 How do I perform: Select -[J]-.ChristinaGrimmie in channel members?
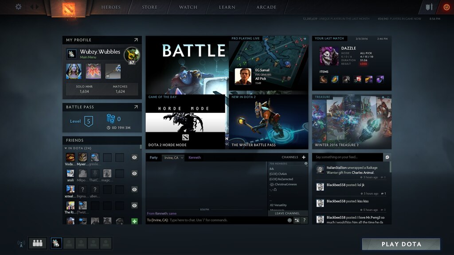(283, 185)
